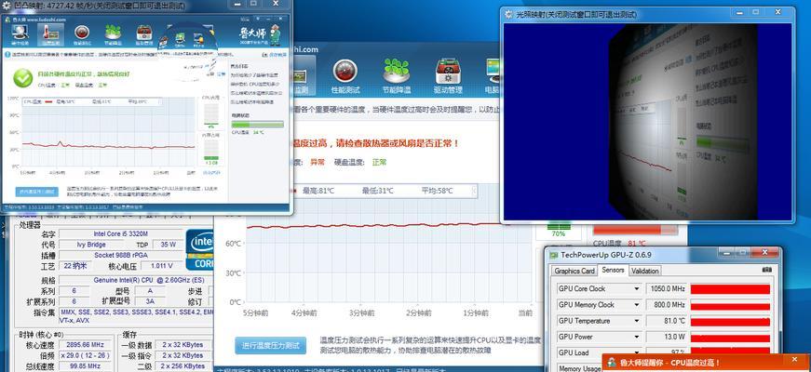The height and width of the screenshot is (372, 811).
Task: Click the 1分钟前 chart axis label
Action: [x=475, y=313]
